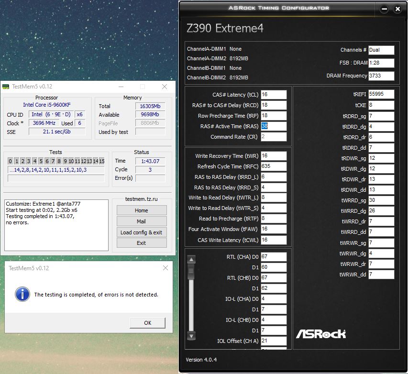The image size is (408, 374).
Task: Click the tWTR_S value field
Action: tap(274, 208)
